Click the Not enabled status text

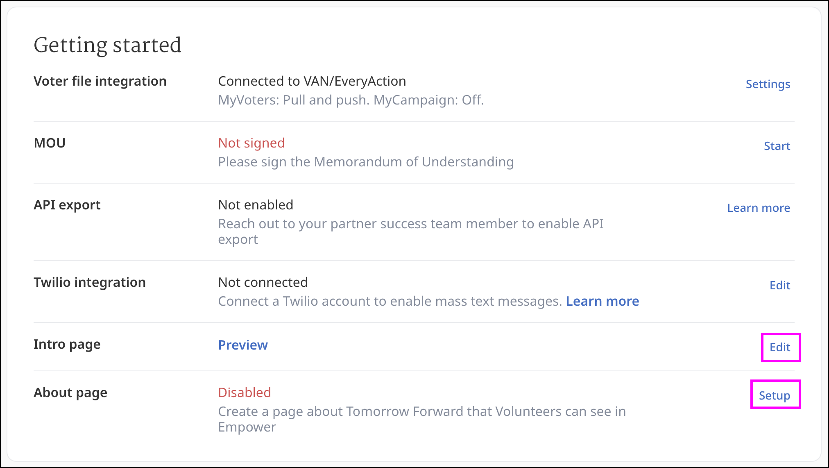click(x=256, y=205)
